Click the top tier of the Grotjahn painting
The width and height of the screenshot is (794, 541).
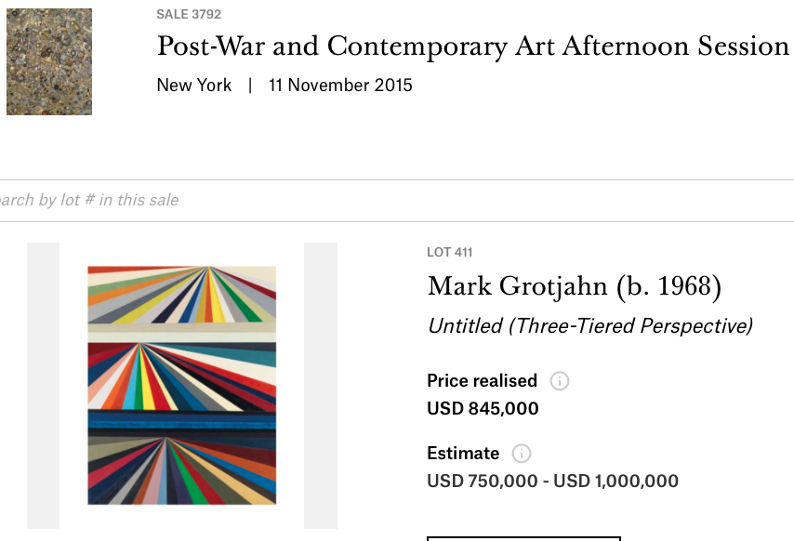tap(182, 295)
